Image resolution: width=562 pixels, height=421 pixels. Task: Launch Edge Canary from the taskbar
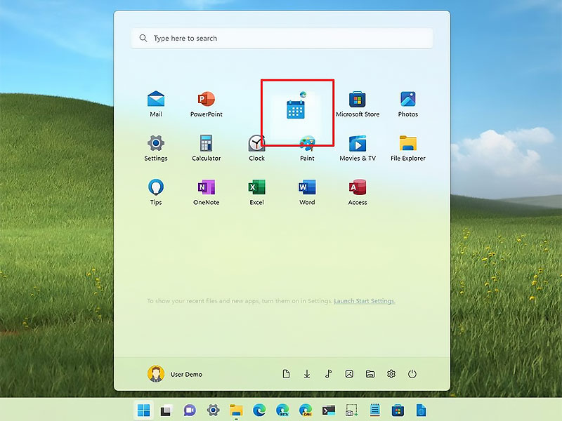306,410
